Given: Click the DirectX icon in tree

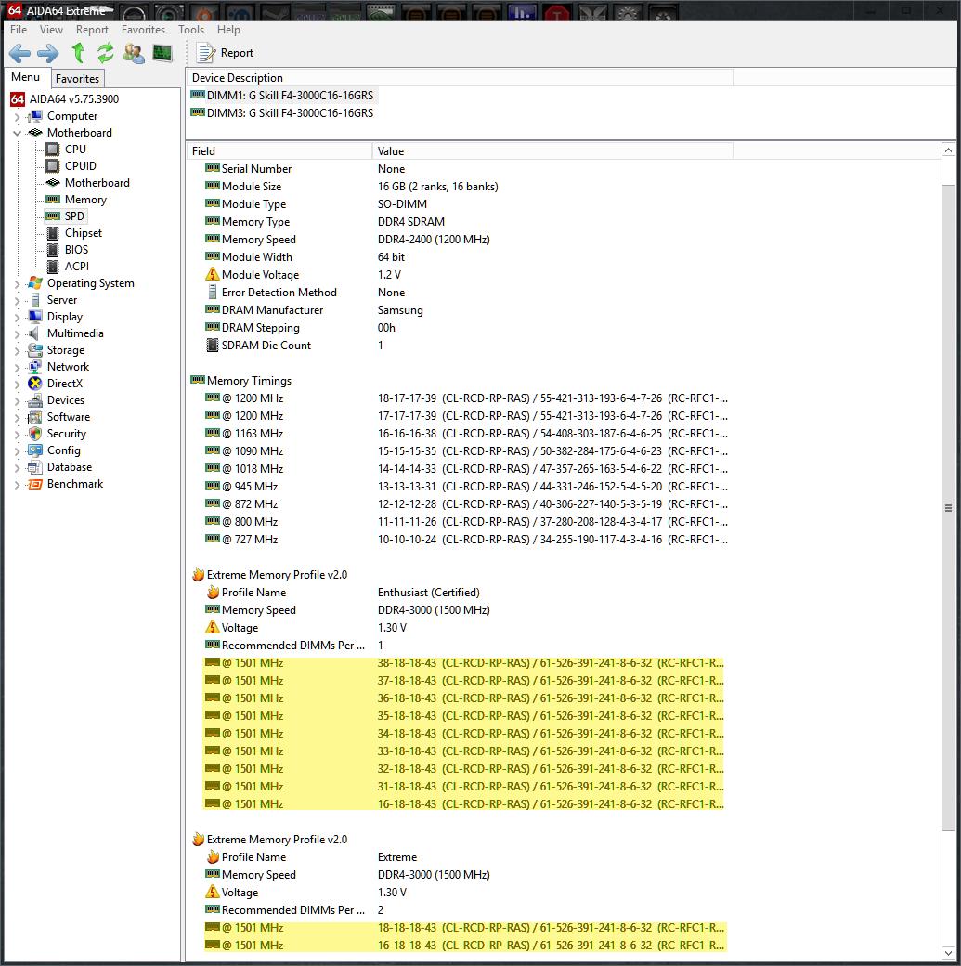Looking at the screenshot, I should point(35,384).
